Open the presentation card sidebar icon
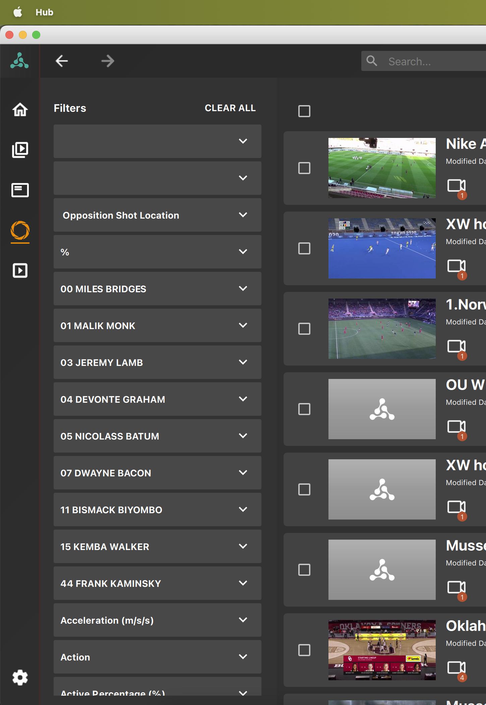Image resolution: width=486 pixels, height=705 pixels. (x=20, y=190)
